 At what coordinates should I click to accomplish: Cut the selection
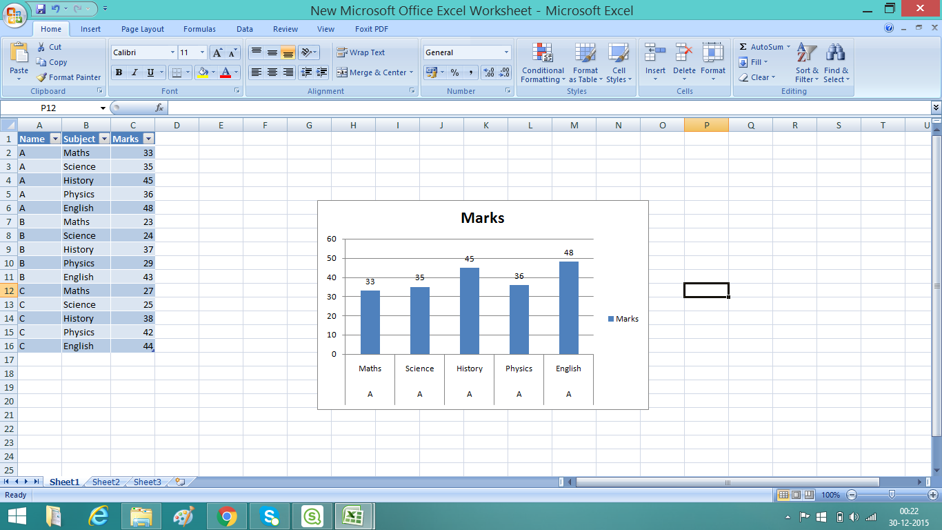tap(49, 47)
